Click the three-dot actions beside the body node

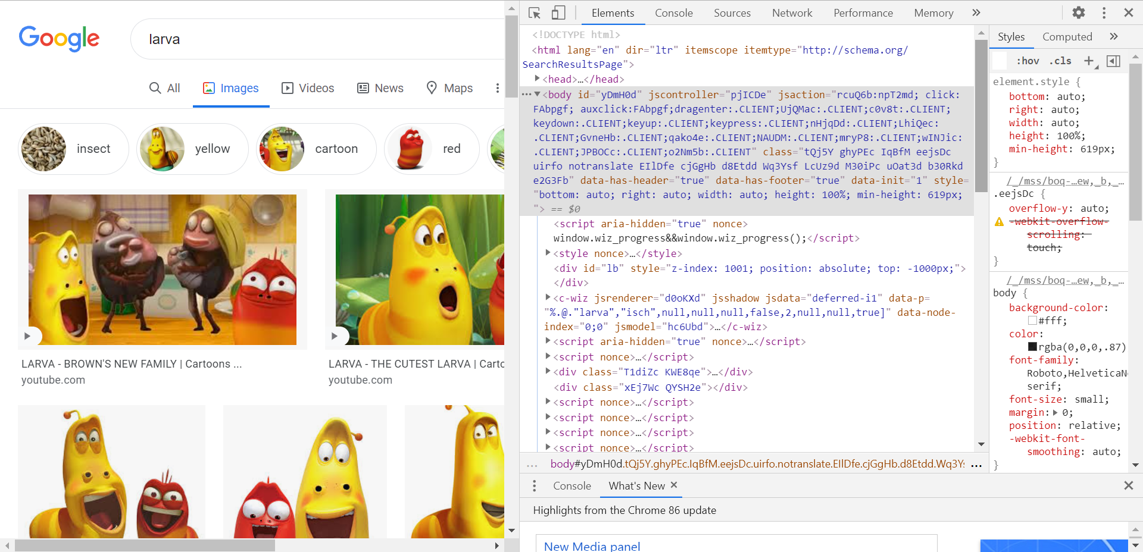tap(526, 95)
